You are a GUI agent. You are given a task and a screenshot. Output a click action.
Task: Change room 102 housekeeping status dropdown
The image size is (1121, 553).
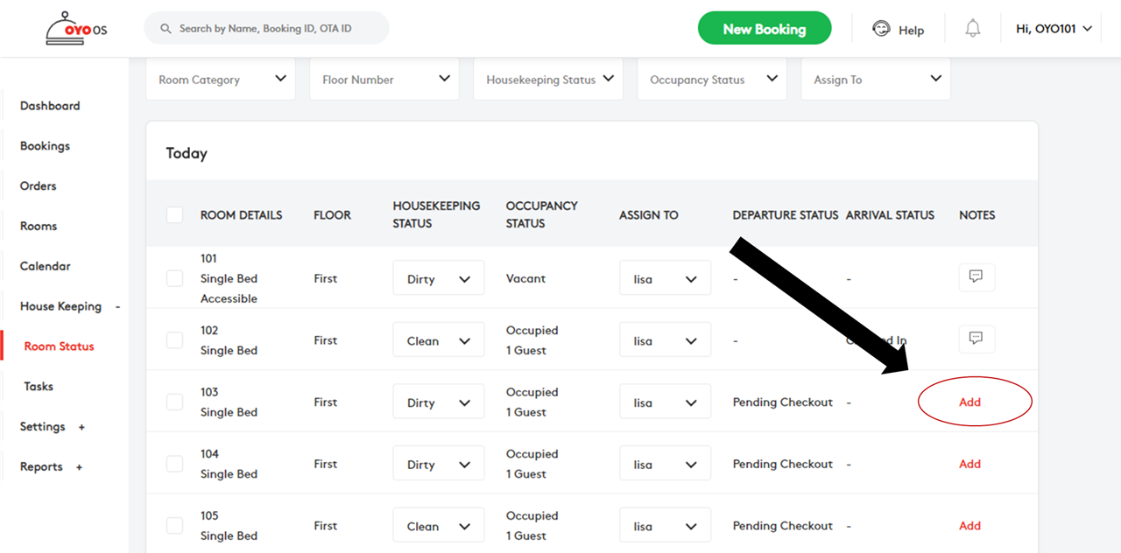(x=439, y=341)
